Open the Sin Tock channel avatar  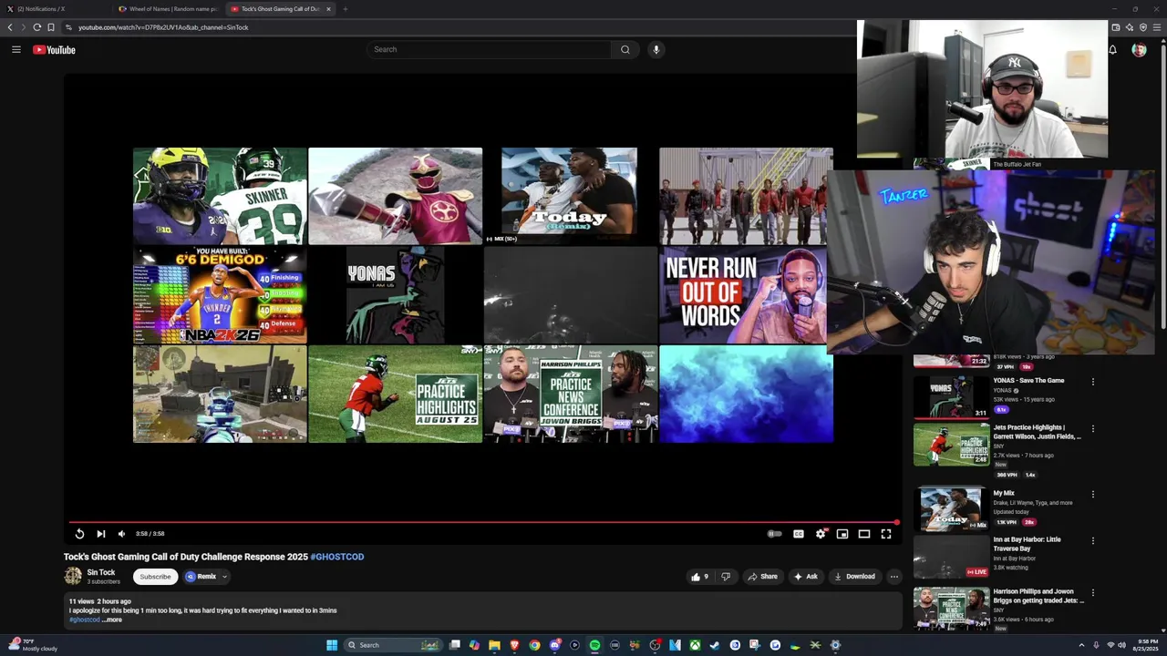[73, 576]
